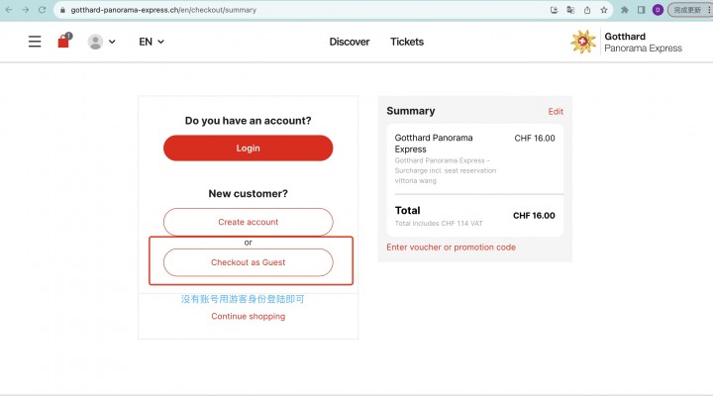Open the hamburger menu icon

[35, 42]
